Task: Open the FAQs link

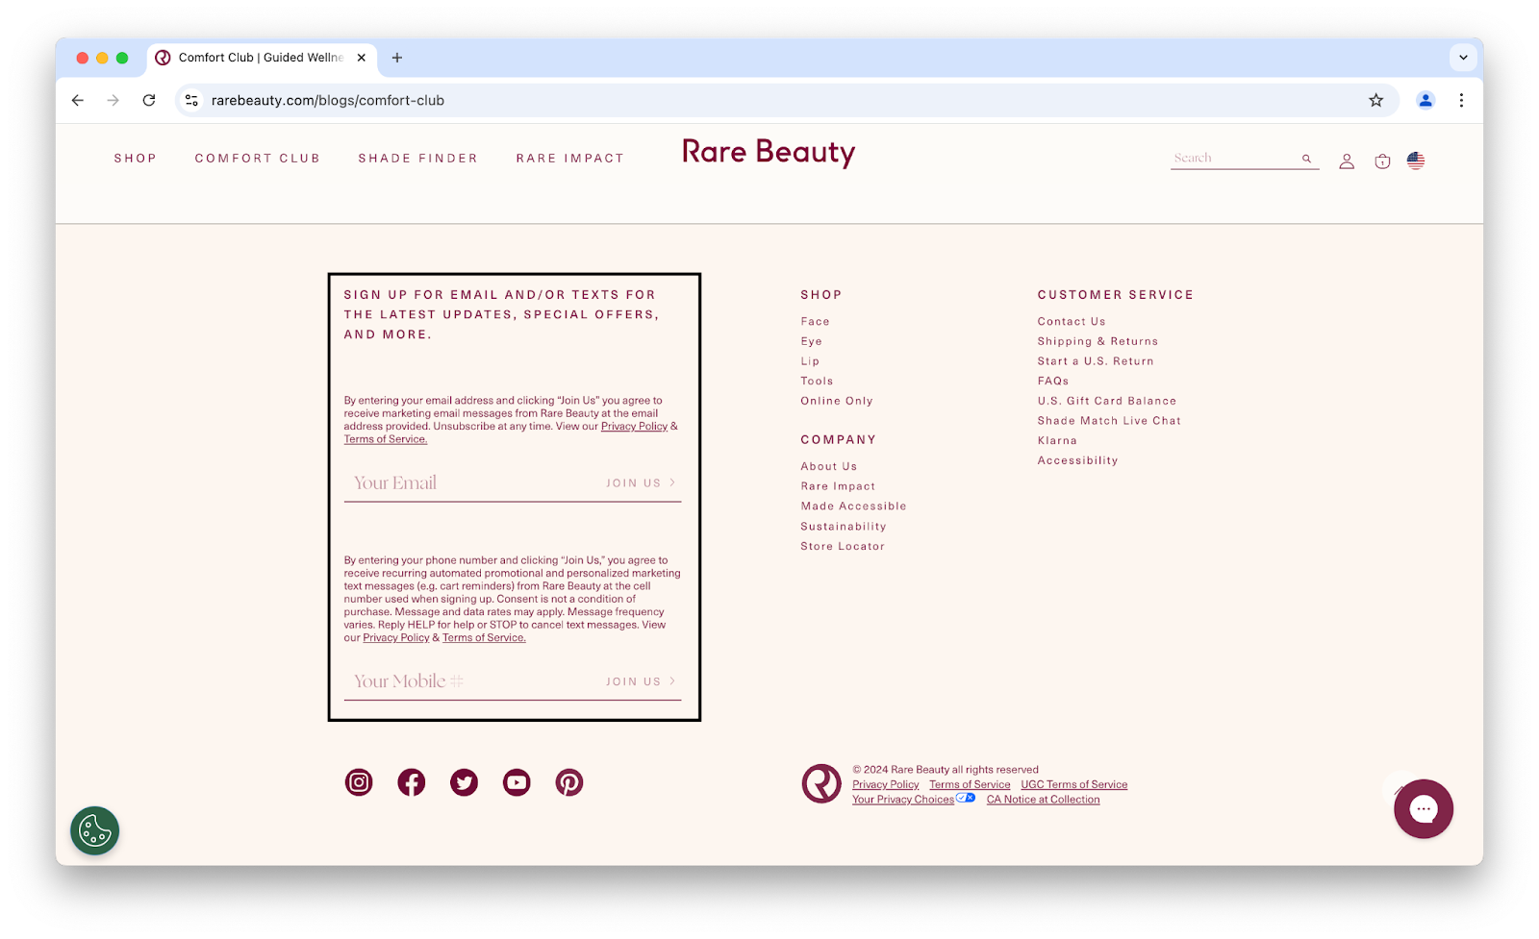Action: pos(1053,382)
